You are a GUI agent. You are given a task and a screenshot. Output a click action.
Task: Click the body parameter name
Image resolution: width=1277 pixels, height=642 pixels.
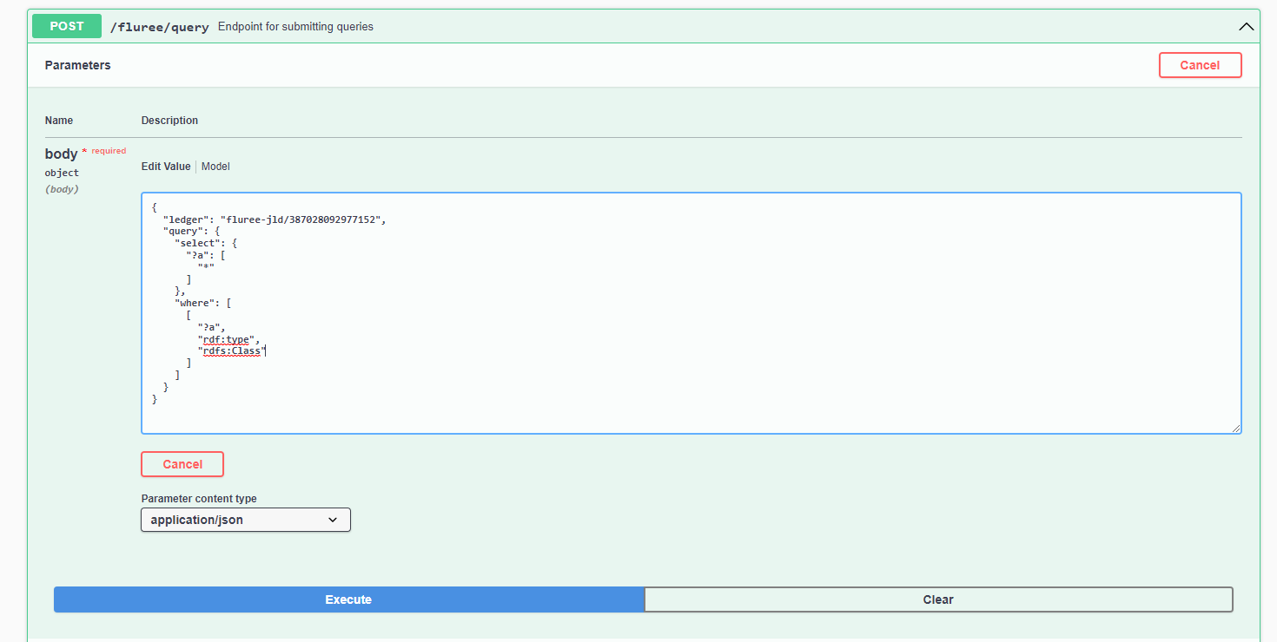[61, 153]
